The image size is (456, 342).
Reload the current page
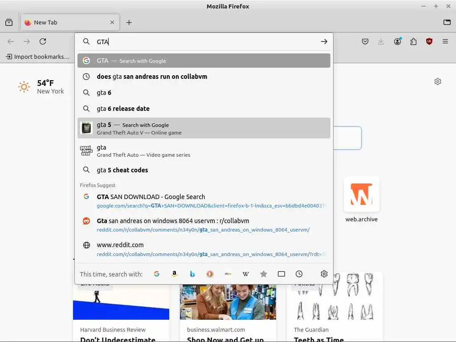[x=43, y=41]
